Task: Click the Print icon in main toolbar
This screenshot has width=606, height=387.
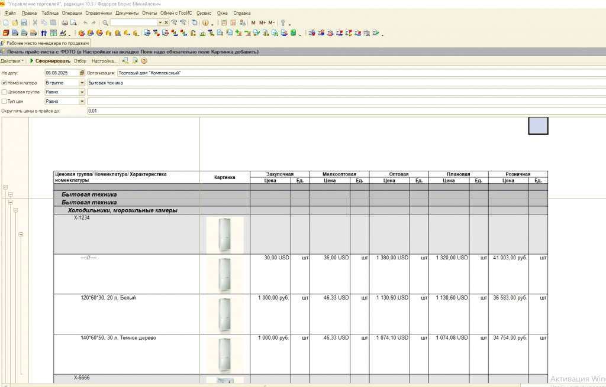Action: [65, 22]
